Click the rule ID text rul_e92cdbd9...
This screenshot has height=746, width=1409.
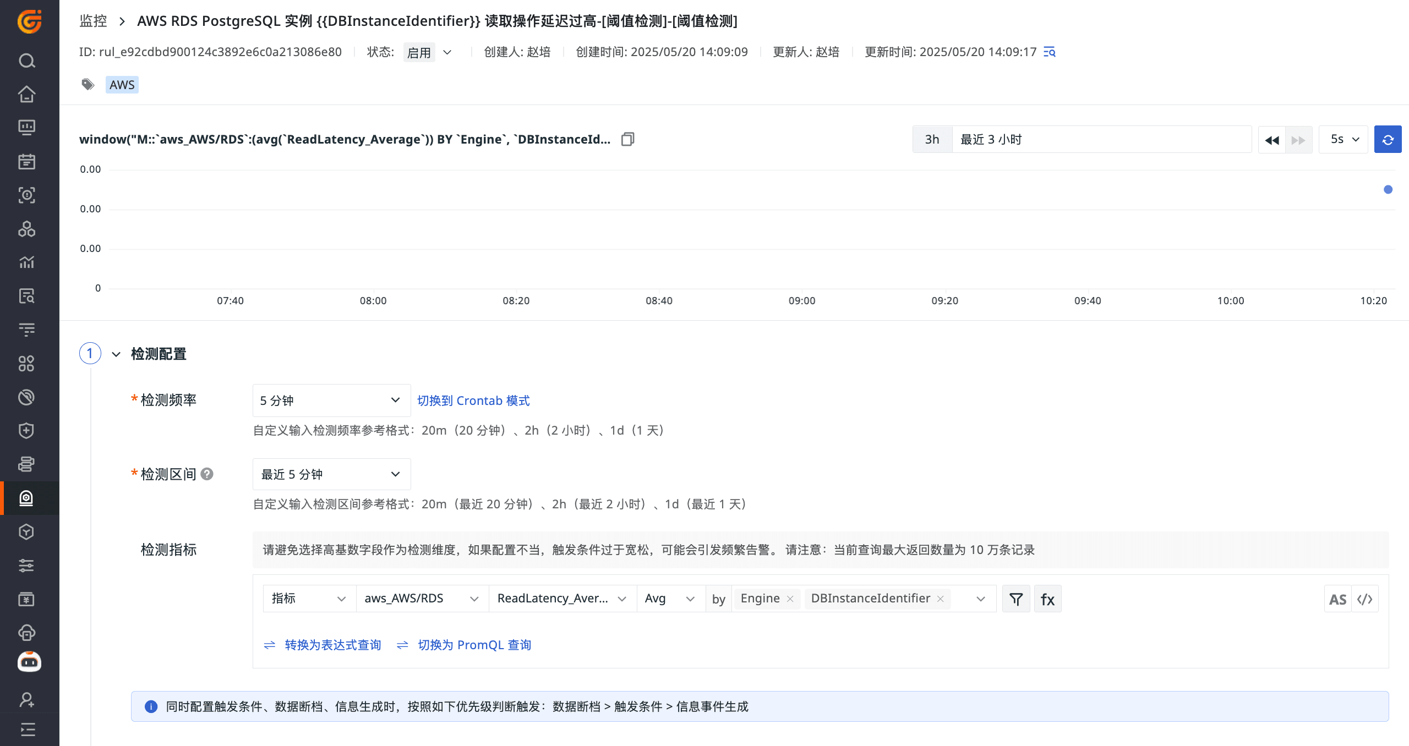click(220, 52)
